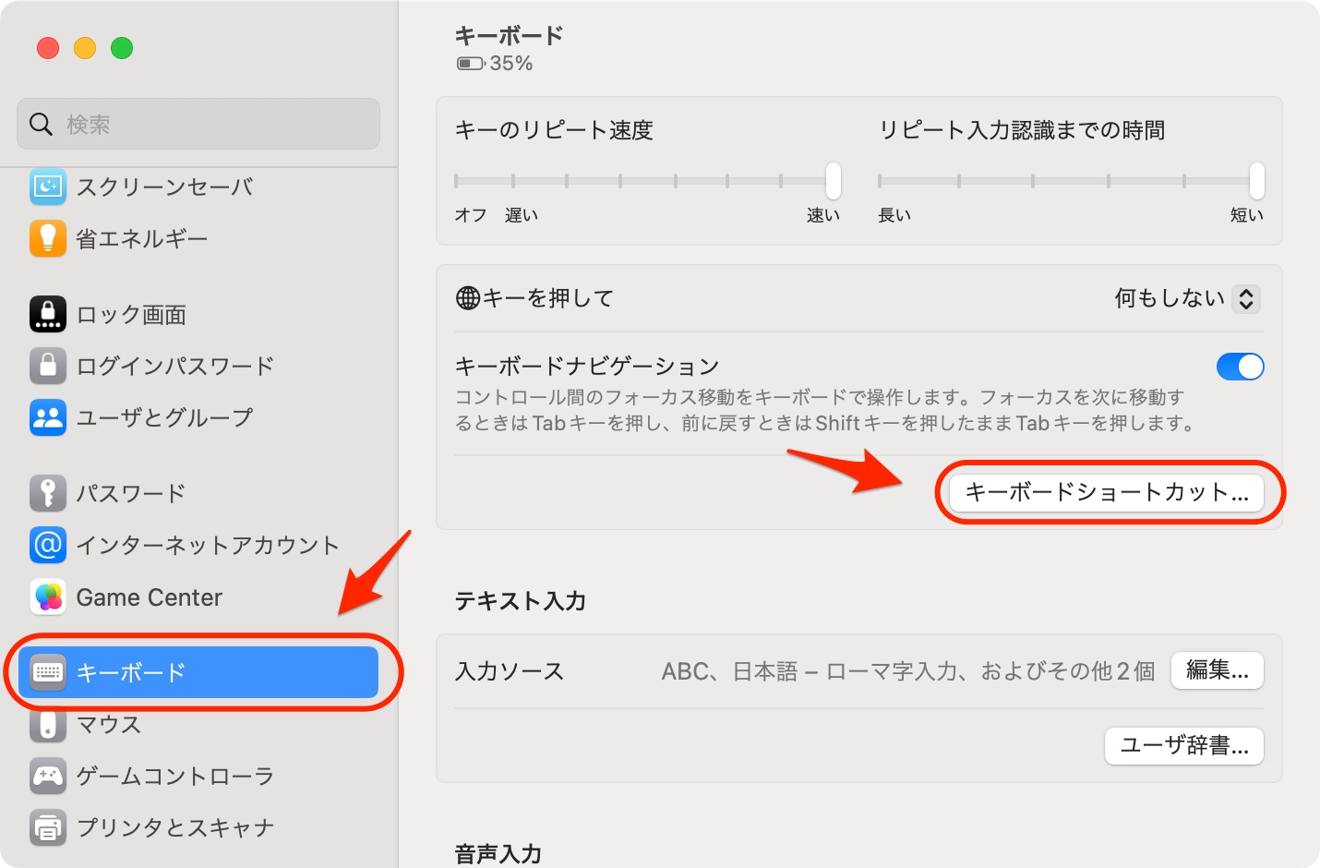This screenshot has height=868, width=1320.
Task: Open the ログインパスワード pane
Action: click(x=198, y=366)
